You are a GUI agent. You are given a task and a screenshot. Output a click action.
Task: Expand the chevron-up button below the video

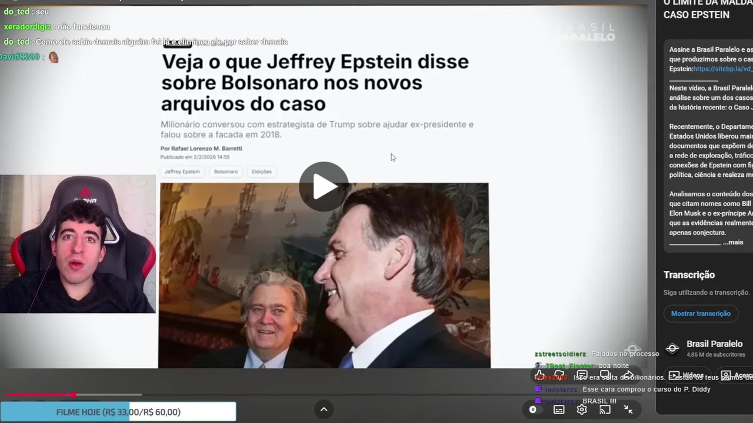point(324,409)
